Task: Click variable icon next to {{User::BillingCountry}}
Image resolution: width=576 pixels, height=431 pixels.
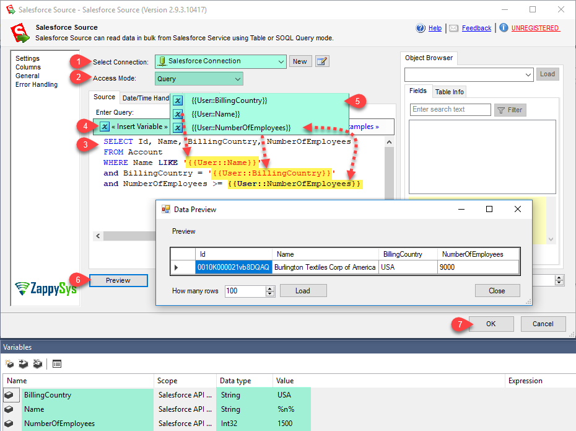Action: coord(178,100)
